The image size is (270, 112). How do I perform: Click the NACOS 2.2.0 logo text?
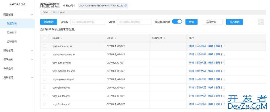click(x=17, y=4)
